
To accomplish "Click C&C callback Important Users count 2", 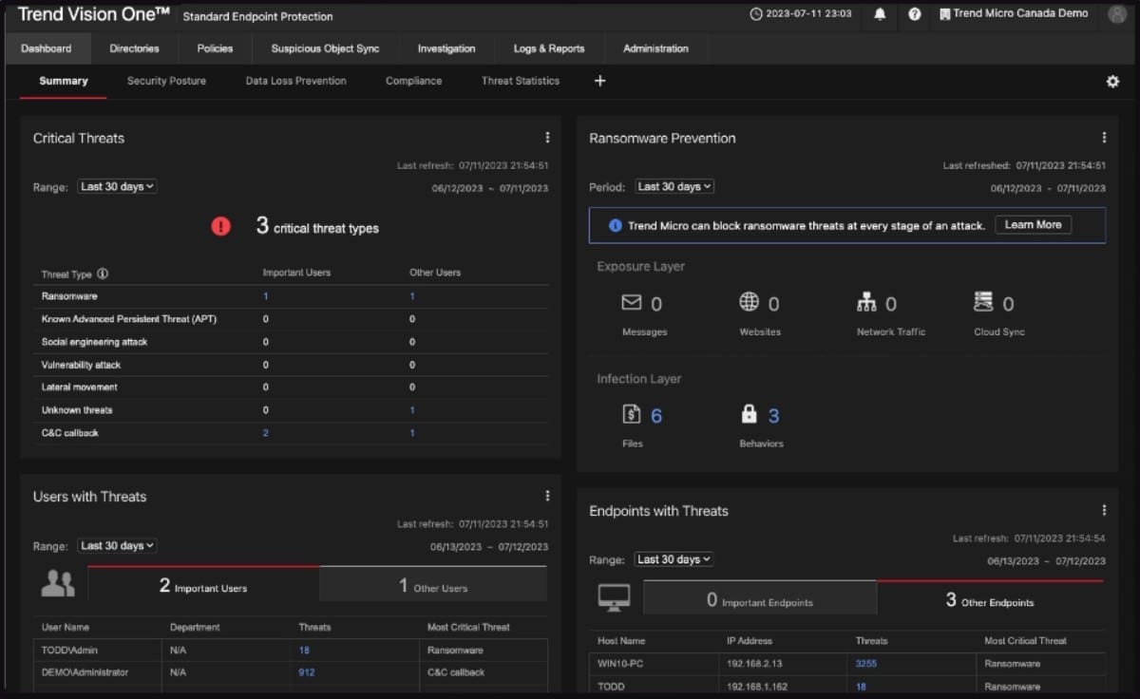I will coord(265,433).
